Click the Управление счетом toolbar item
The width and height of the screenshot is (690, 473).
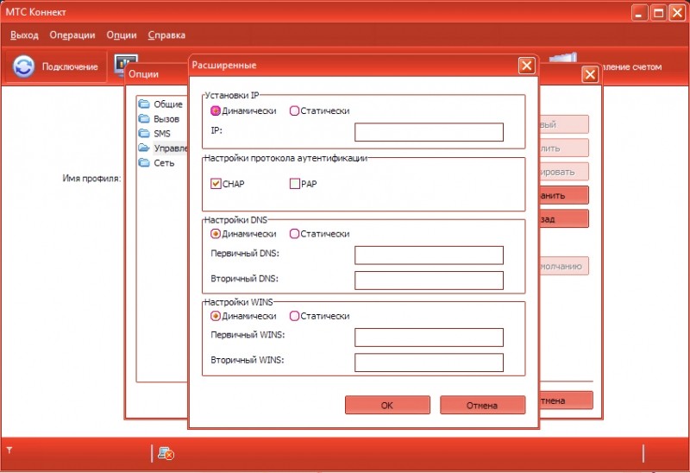[x=632, y=67]
